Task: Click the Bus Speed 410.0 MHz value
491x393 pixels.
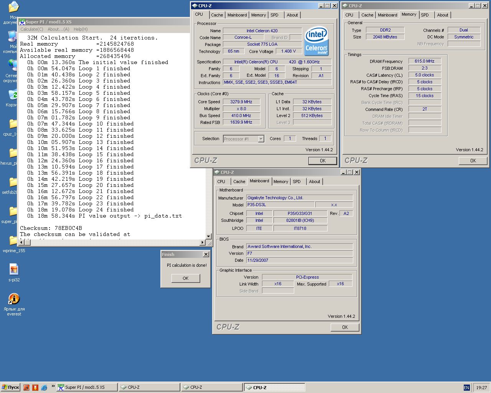Action: coord(241,116)
